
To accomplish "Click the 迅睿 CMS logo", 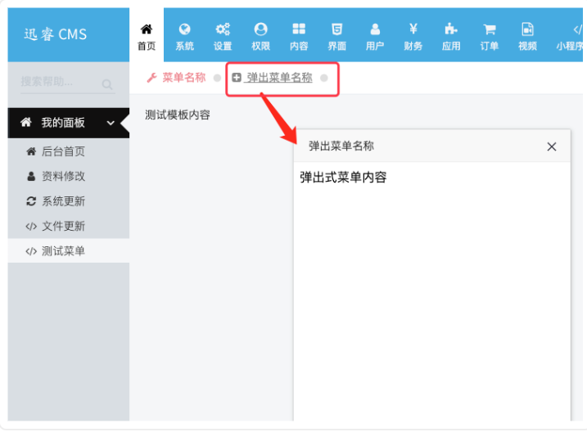I will coord(56,34).
